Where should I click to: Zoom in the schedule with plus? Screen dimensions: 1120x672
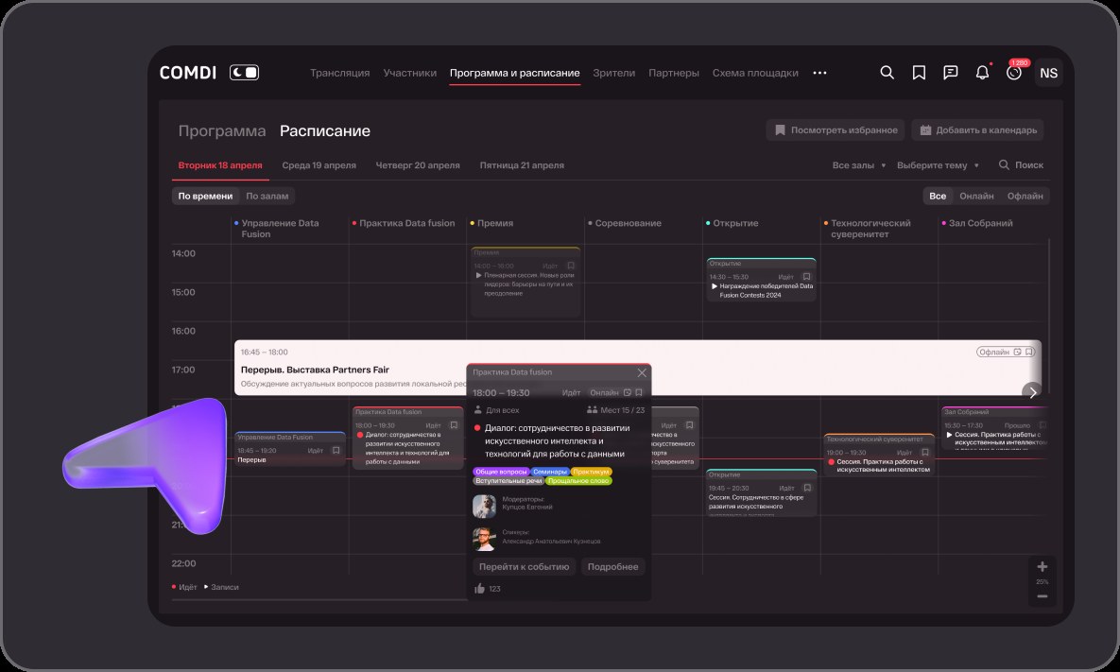pyautogui.click(x=1042, y=567)
